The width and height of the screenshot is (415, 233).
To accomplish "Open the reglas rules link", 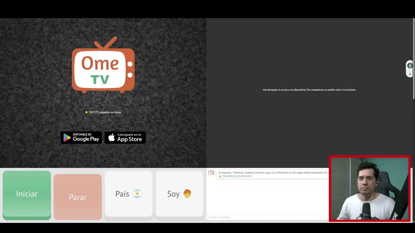I will pos(268,172).
